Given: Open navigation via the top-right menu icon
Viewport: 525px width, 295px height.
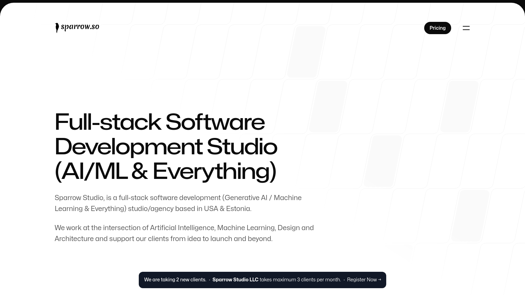Looking at the screenshot, I should click(466, 28).
